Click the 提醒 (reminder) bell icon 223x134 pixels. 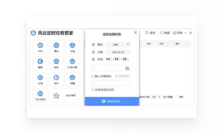click(72, 78)
